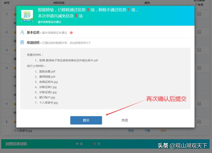
Task: Click the 材料名称 column header
Action: click(x=59, y=2)
